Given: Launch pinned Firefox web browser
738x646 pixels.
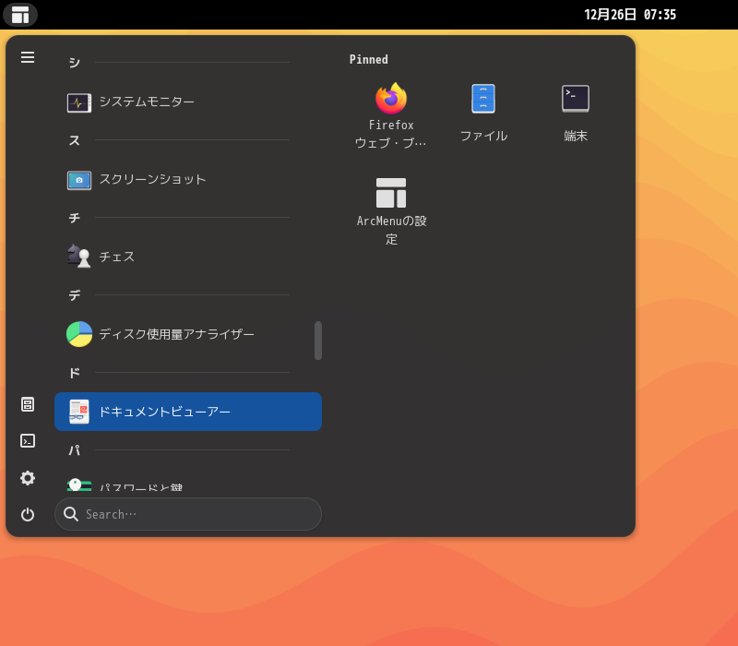Looking at the screenshot, I should coord(391,116).
